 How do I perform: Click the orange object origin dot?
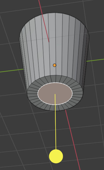[54, 65]
